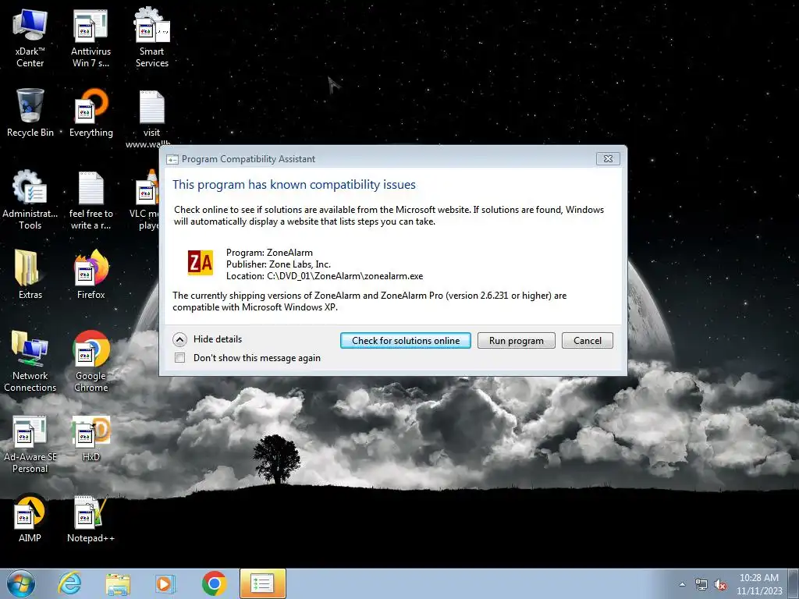Viewport: 799px width, 599px height.
Task: Select the 'feel free to write a r...' file
Action: coord(91,200)
